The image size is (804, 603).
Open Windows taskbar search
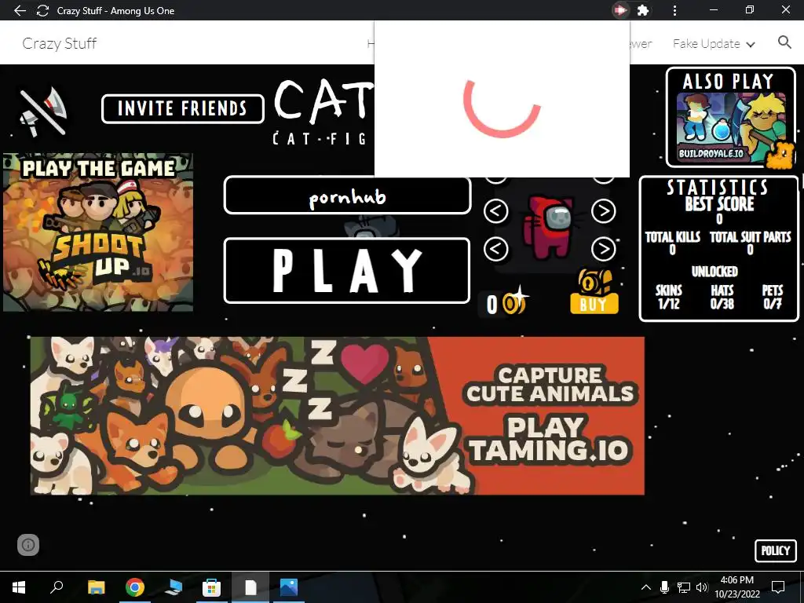point(57,587)
